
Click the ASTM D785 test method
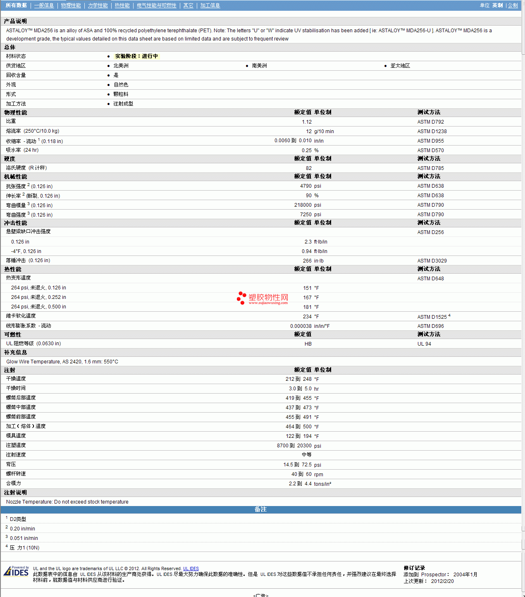pyautogui.click(x=430, y=168)
